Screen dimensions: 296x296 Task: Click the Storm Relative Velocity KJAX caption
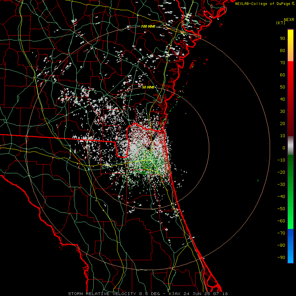148,294
